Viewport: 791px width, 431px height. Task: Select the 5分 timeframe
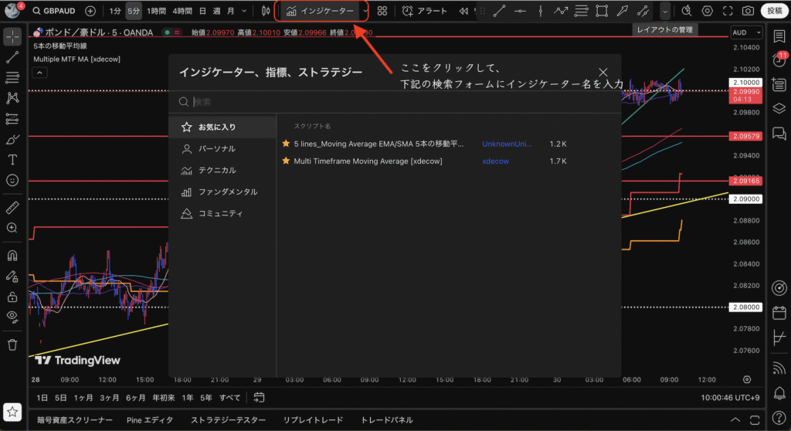click(x=133, y=11)
